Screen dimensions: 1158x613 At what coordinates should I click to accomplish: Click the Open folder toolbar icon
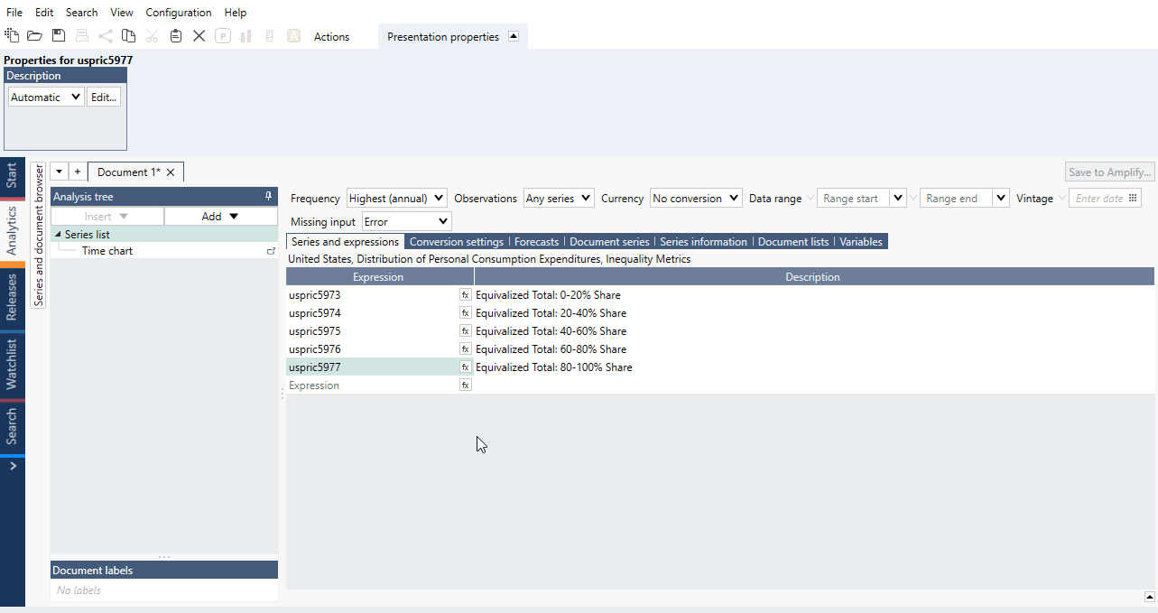tap(34, 36)
